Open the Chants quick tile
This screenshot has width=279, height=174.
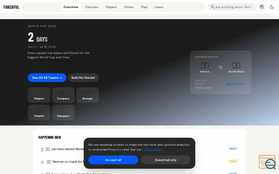39,112
